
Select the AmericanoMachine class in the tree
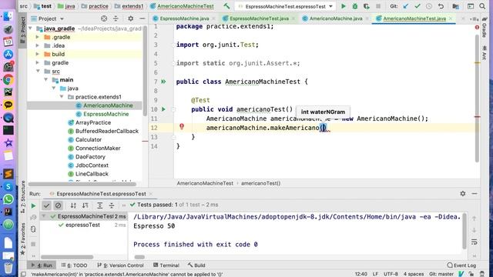click(108, 105)
